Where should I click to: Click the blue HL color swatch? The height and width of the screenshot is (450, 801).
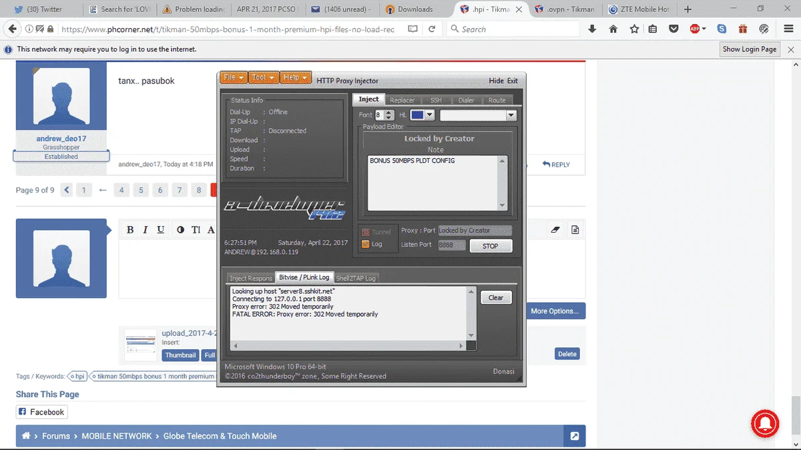pos(417,115)
